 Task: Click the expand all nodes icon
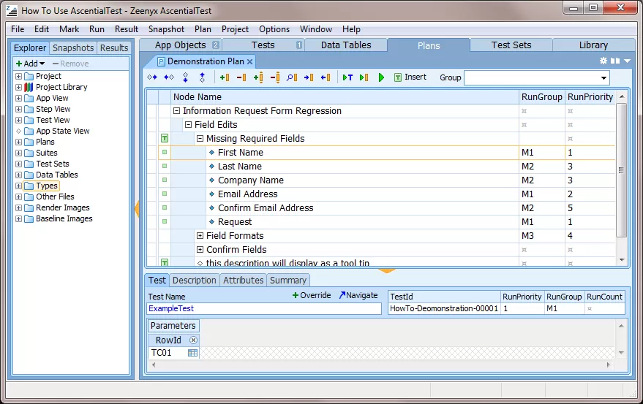click(258, 77)
